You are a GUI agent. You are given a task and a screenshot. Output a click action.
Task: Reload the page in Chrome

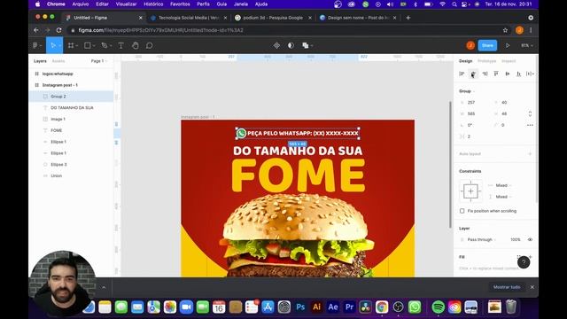59,30
